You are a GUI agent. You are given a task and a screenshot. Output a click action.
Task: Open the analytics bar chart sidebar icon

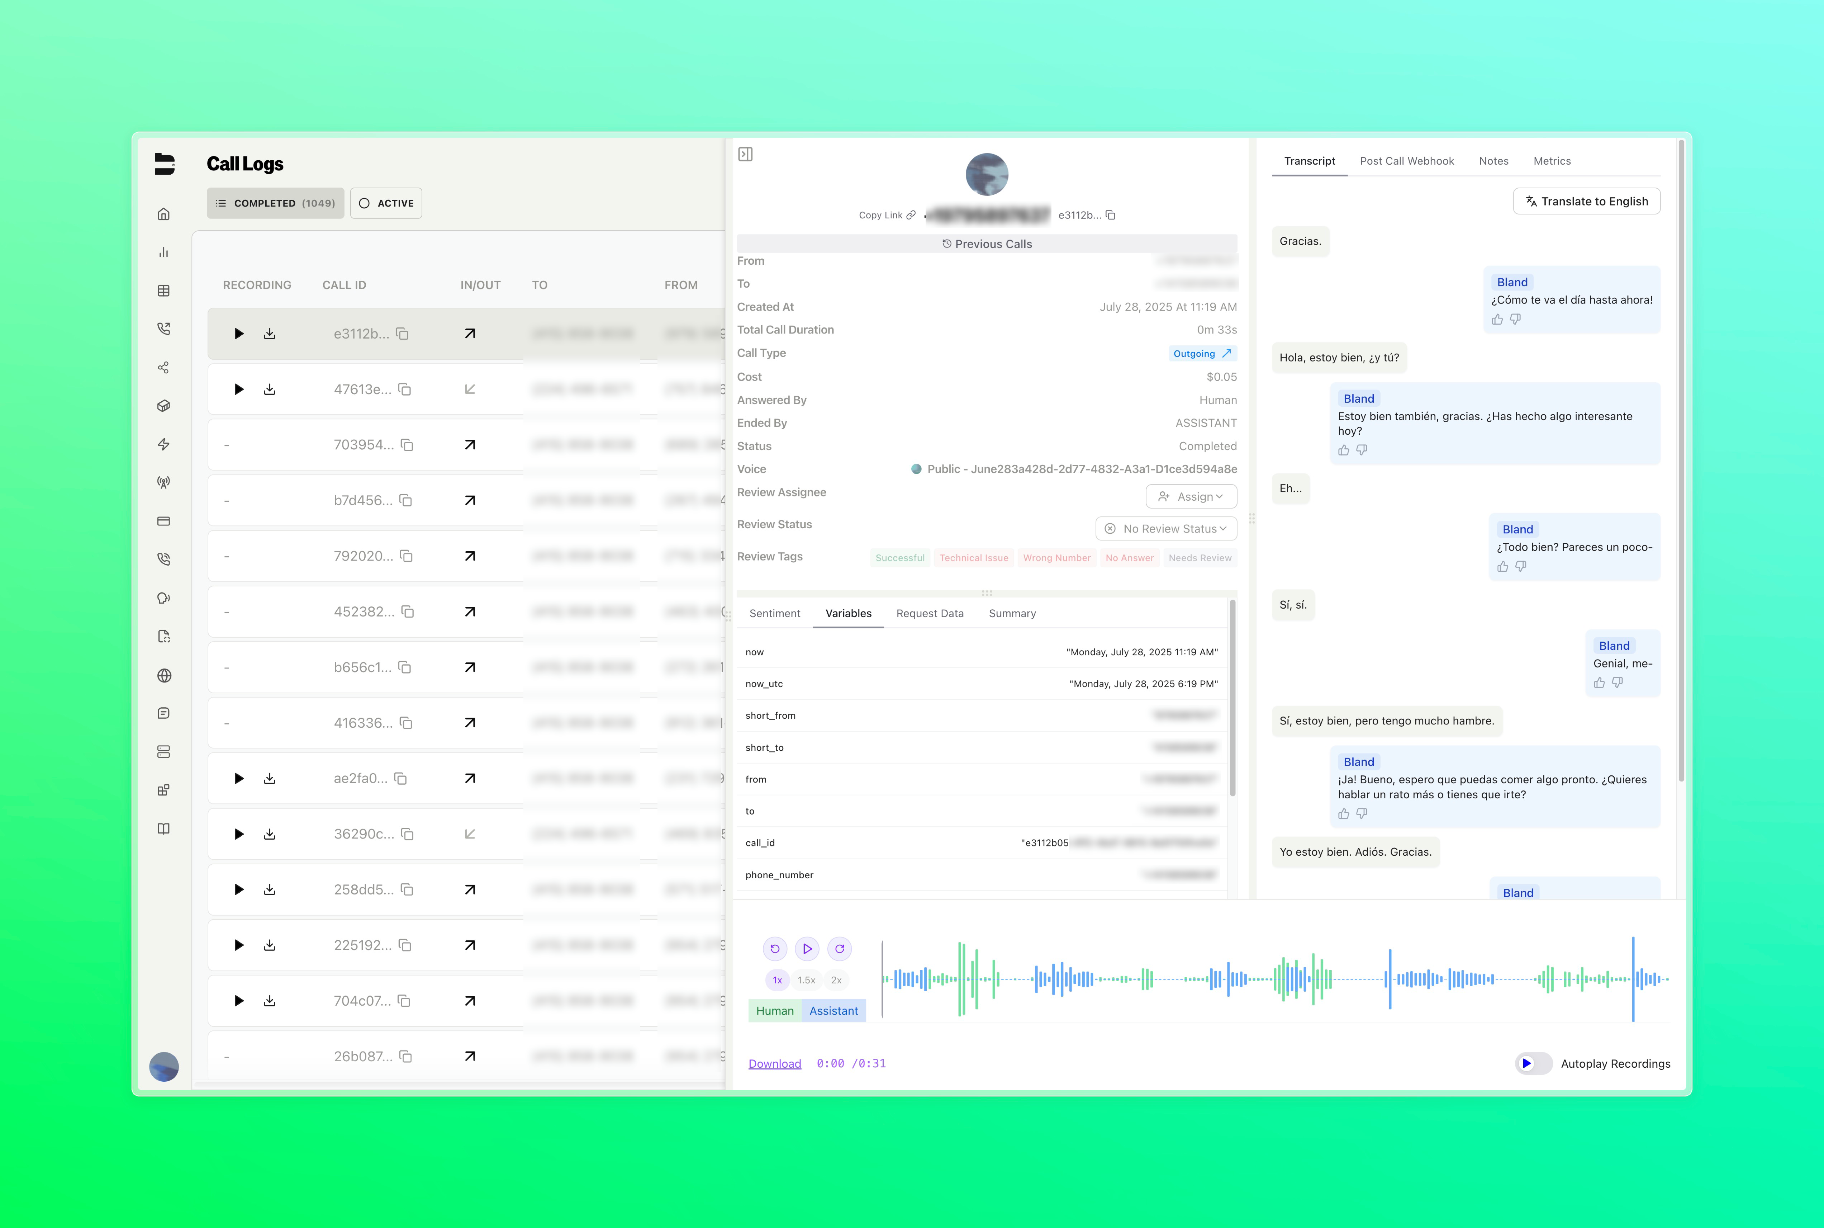163,252
